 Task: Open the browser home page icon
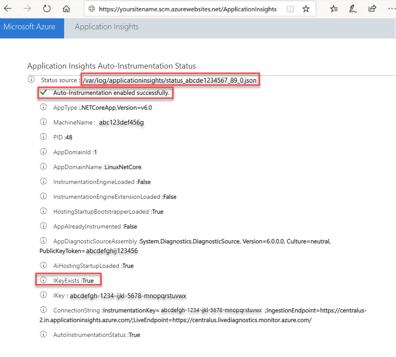[66, 9]
